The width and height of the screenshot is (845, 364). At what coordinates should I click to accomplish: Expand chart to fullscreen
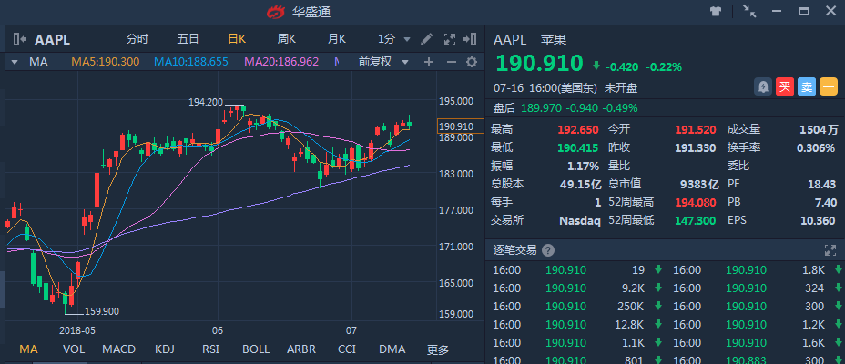(x=450, y=39)
